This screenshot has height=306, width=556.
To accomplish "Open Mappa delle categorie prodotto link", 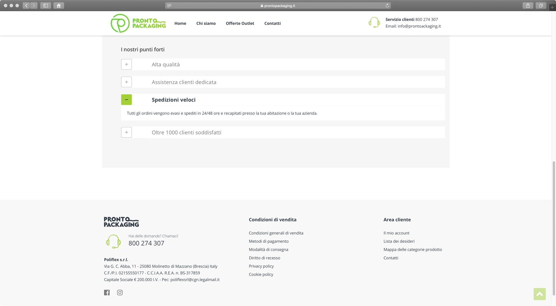I will [413, 249].
